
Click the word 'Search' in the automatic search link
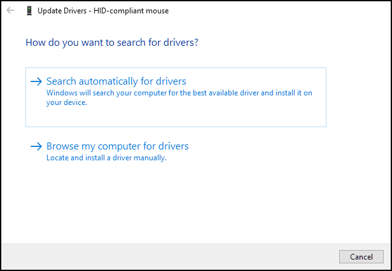click(62, 81)
